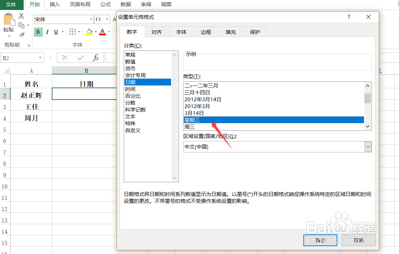Open the 对齐 tab in the dialog

click(157, 32)
